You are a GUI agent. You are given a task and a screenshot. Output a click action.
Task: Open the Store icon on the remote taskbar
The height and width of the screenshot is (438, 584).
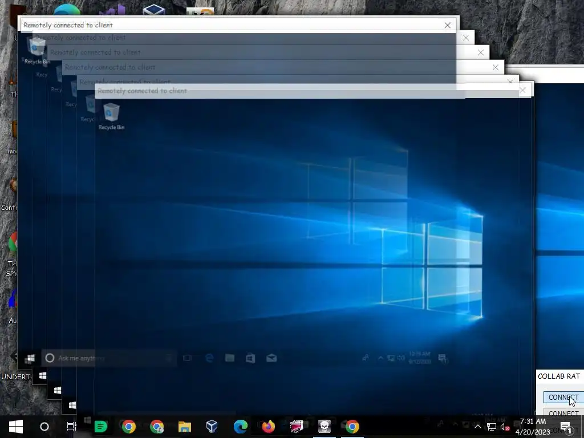[250, 358]
